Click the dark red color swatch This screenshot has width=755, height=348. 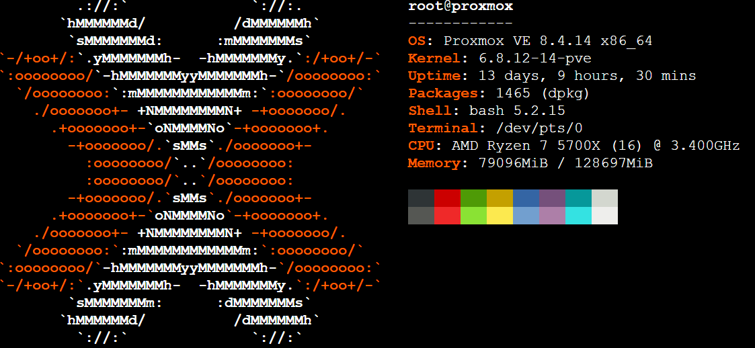447,198
